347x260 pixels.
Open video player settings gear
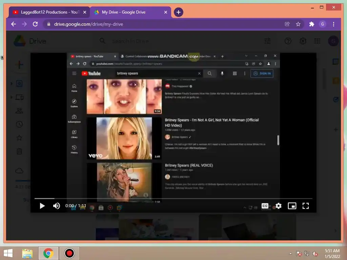279,206
